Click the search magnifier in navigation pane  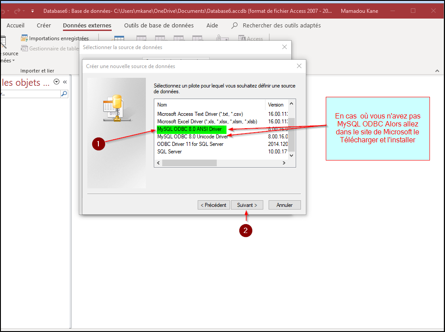point(64,94)
